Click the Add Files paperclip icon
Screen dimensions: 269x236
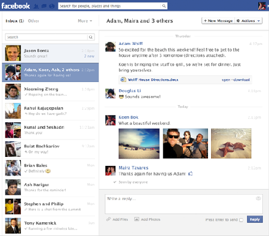point(108,219)
